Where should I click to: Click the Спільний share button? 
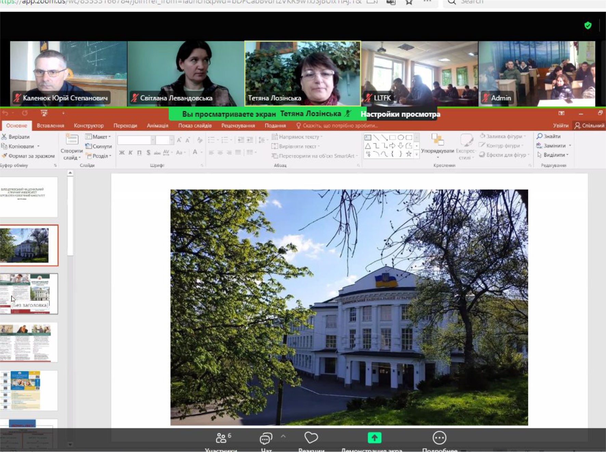point(589,125)
